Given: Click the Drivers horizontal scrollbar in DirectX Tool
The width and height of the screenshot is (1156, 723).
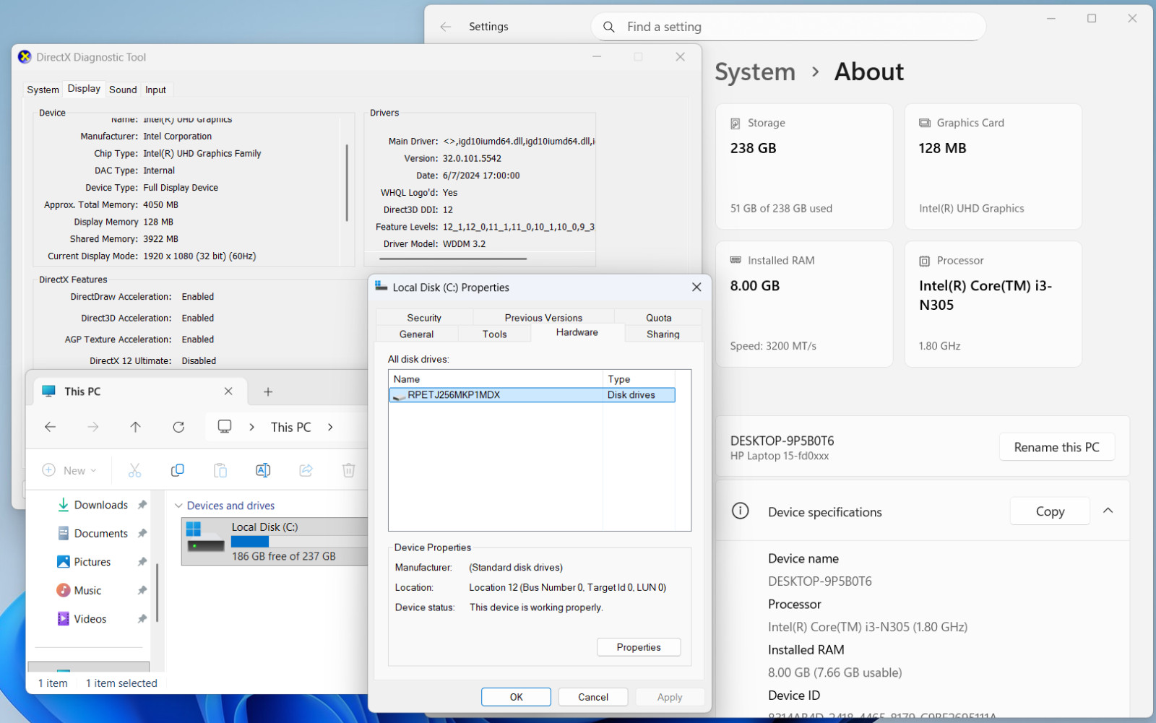Looking at the screenshot, I should tap(453, 259).
